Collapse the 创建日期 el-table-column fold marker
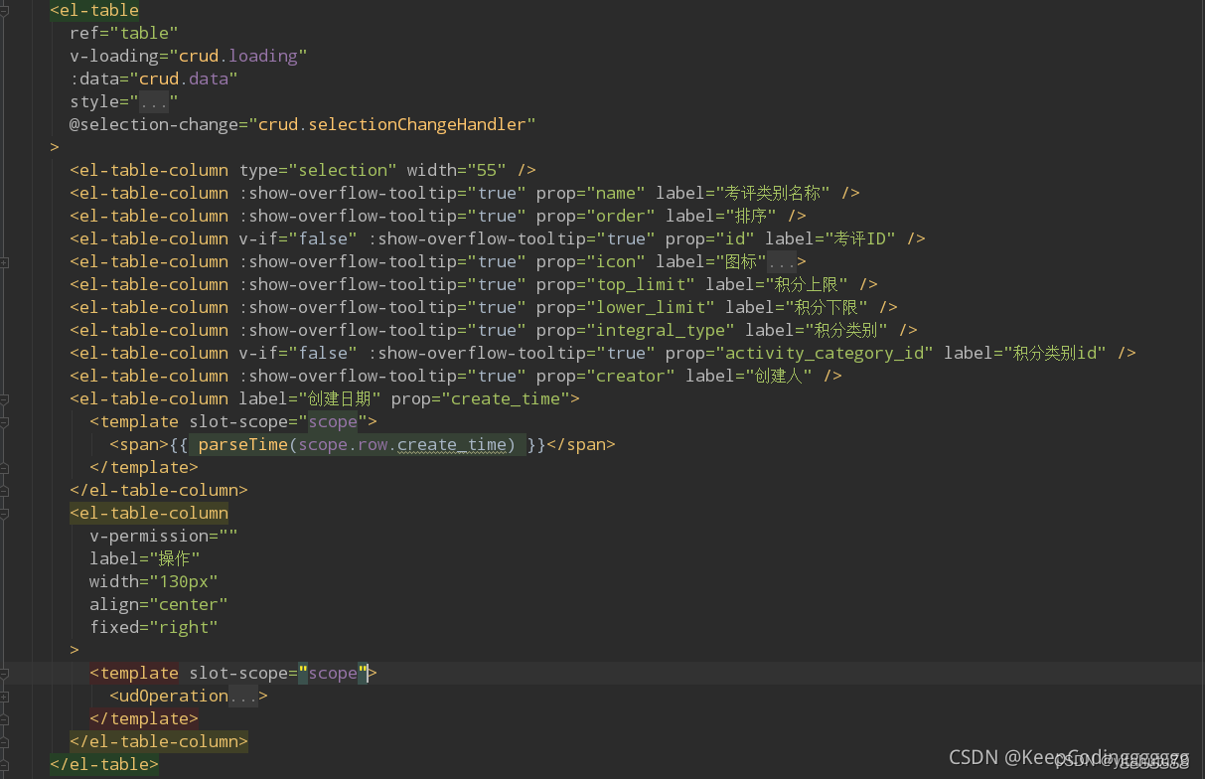 (5, 399)
